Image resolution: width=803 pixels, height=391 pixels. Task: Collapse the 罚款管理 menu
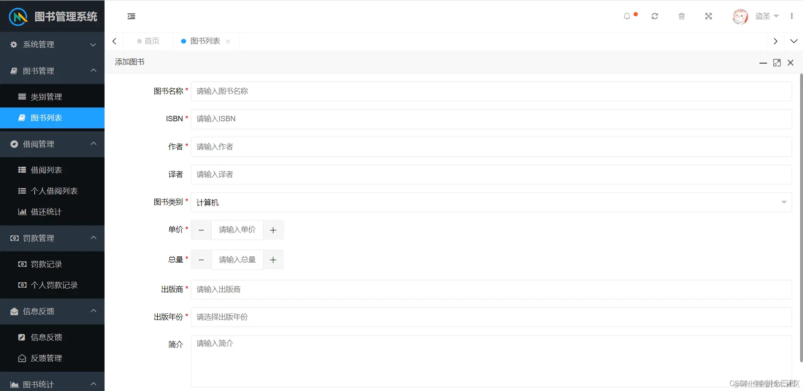pyautogui.click(x=52, y=238)
